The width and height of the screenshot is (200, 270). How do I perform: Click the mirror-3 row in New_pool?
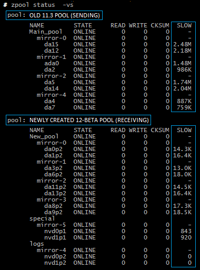click(52, 199)
